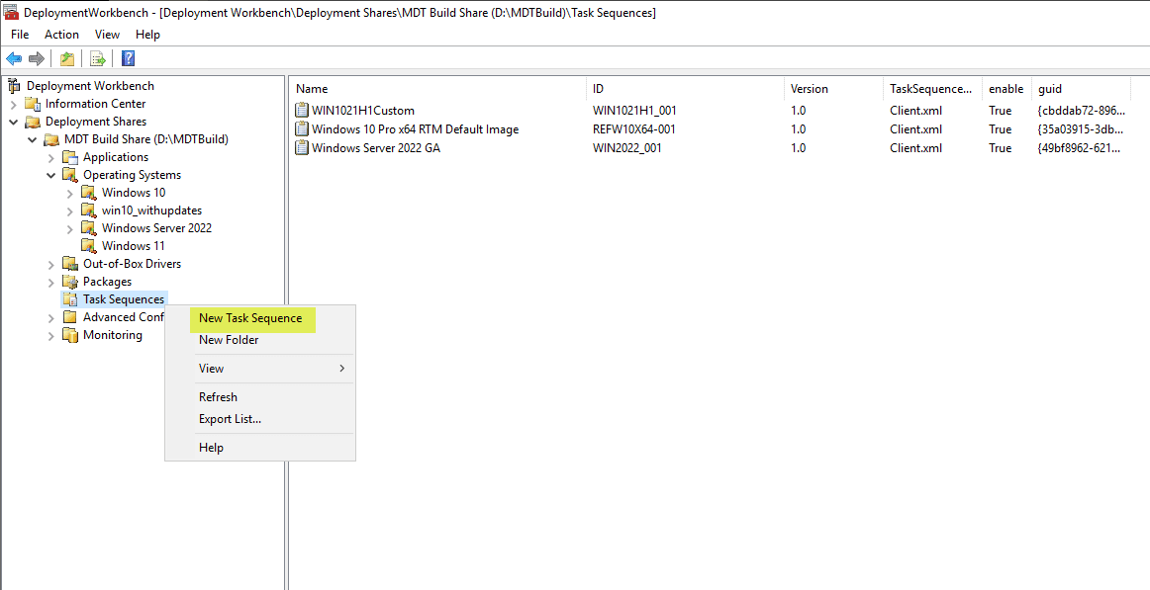Click the Monitoring node icon
Viewport: 1150px width, 590px height.
coord(70,335)
